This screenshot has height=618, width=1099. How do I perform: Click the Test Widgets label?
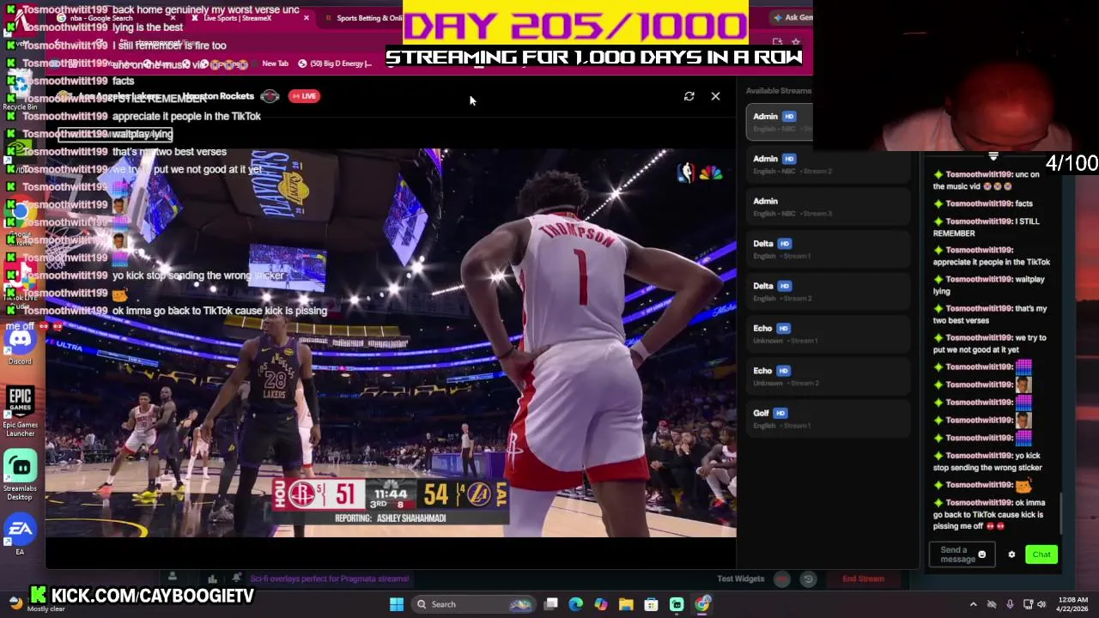(x=741, y=579)
